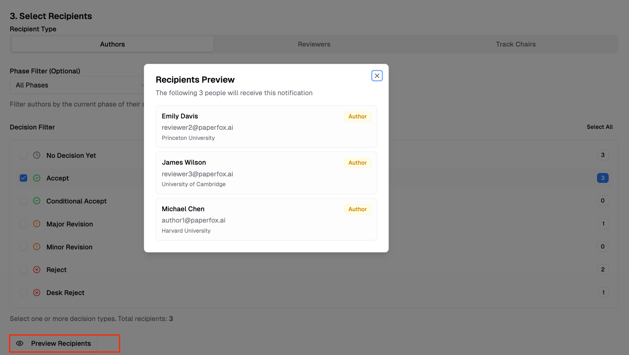Click the red X icon beside Reject
This screenshot has height=355, width=629.
pyautogui.click(x=37, y=270)
